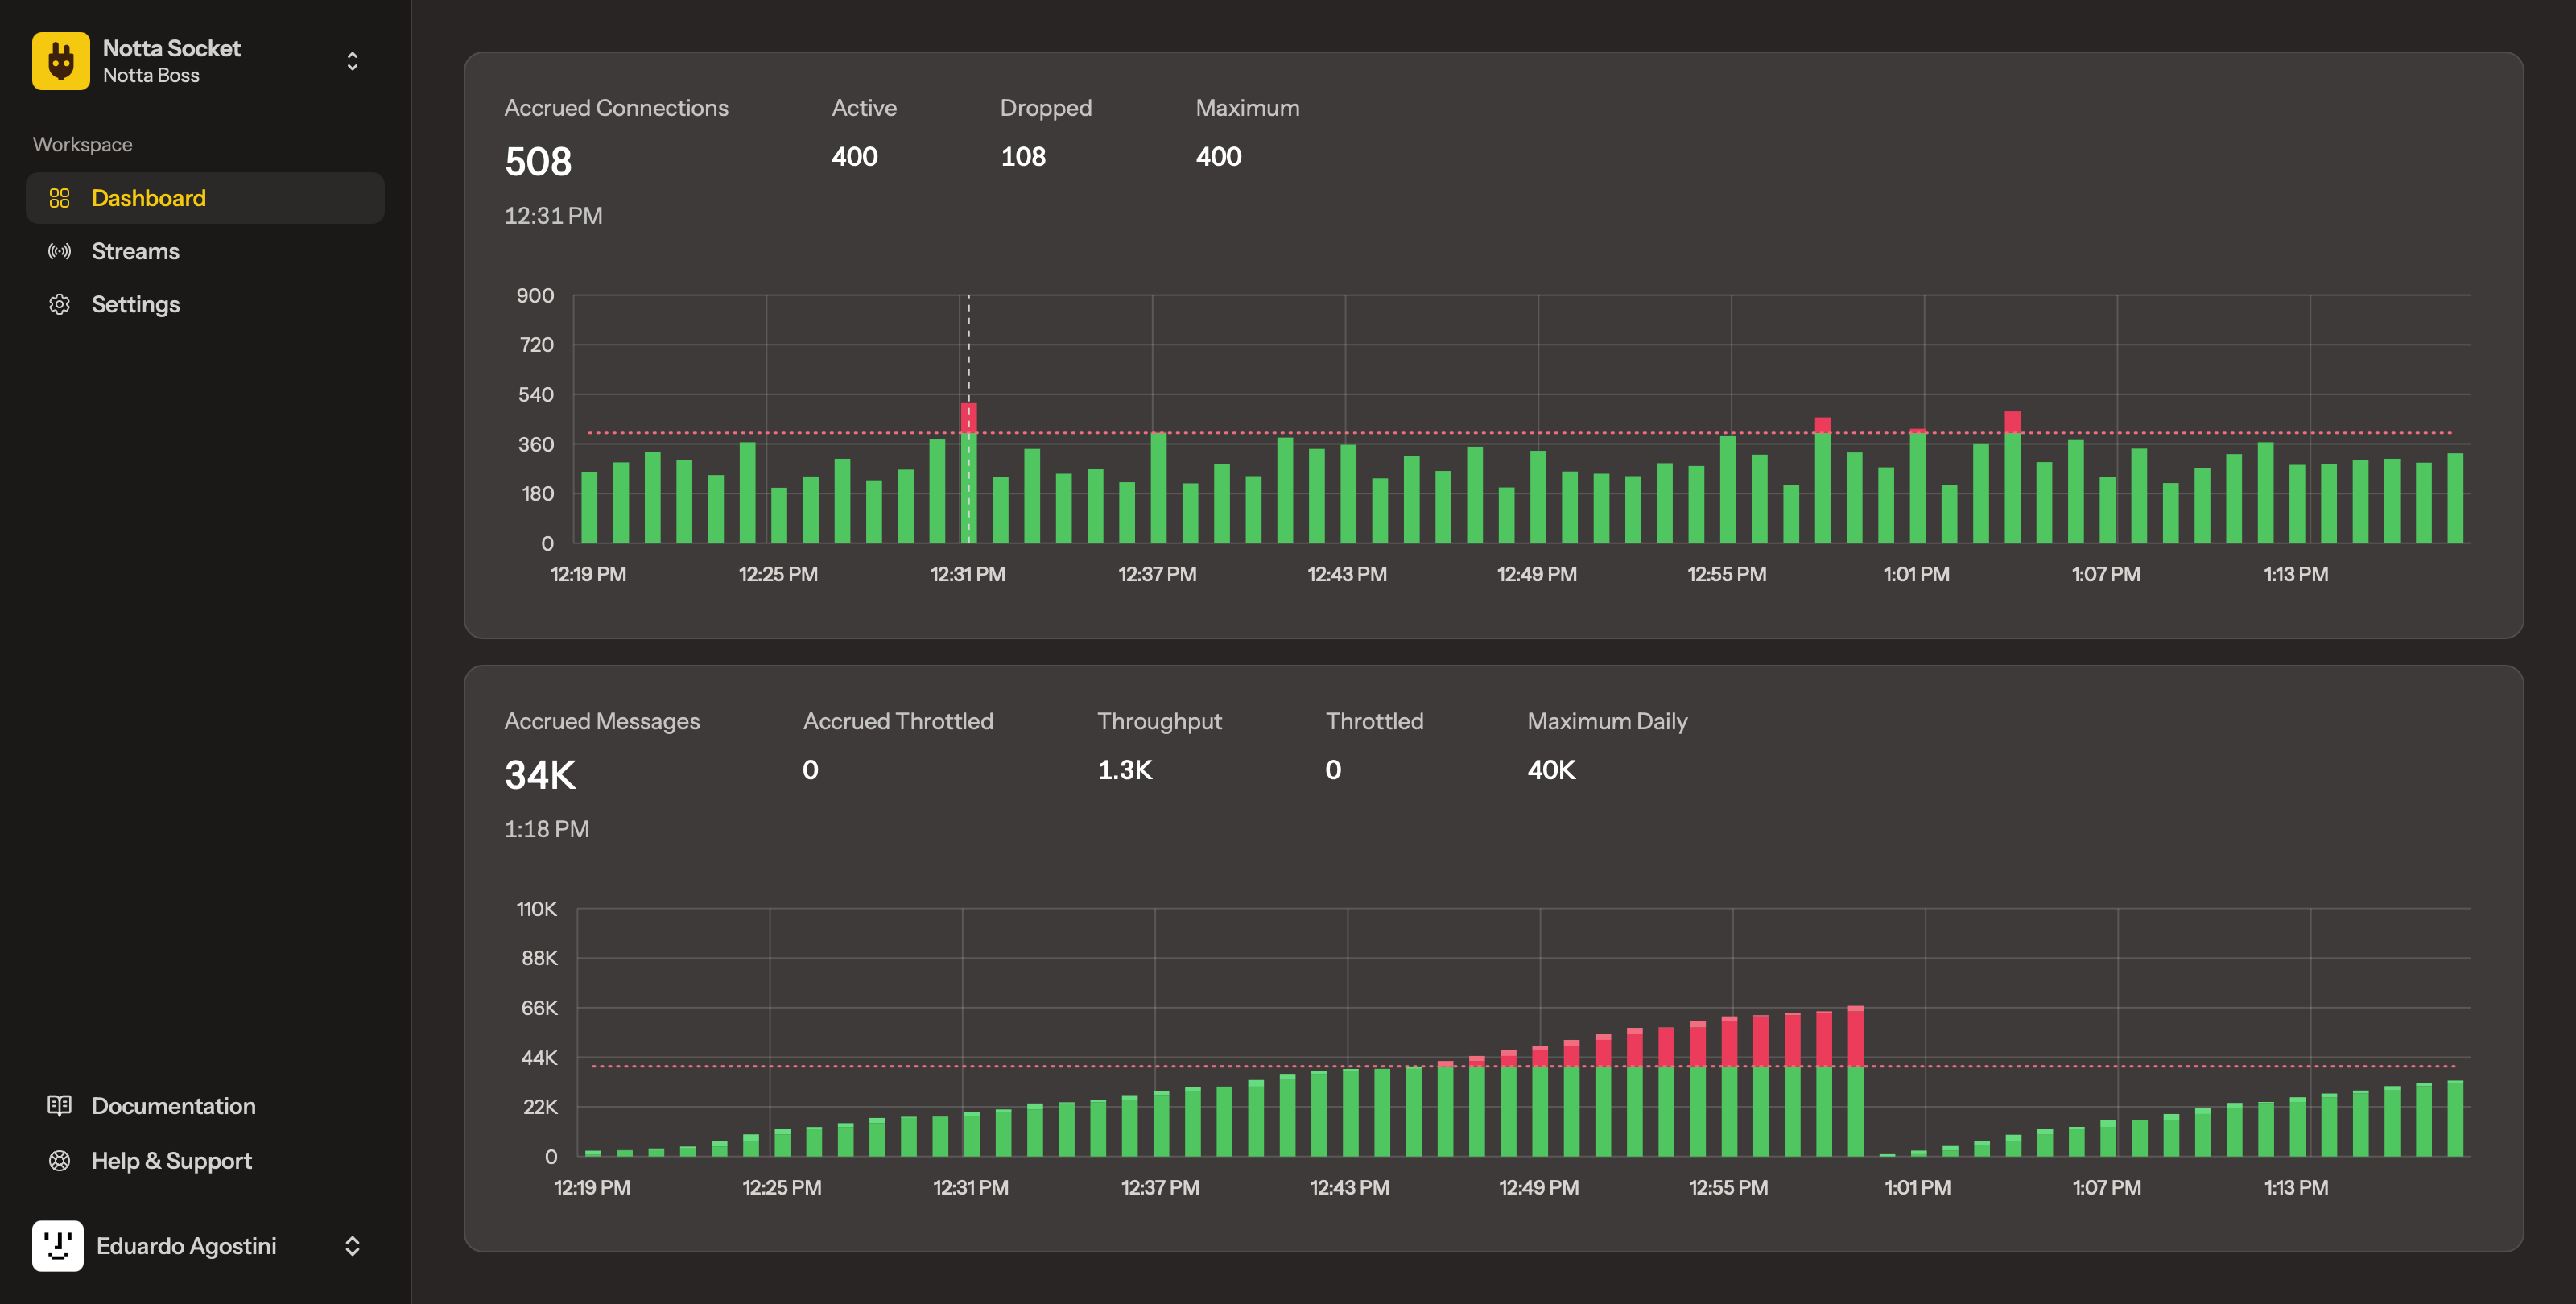Image resolution: width=2576 pixels, height=1304 pixels.
Task: Click the 1:01 PM label on messages chart
Action: (x=1916, y=1187)
